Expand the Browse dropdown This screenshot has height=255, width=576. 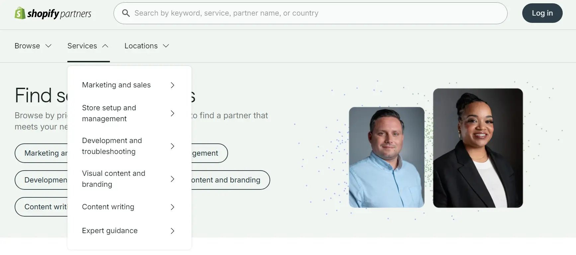tap(33, 46)
